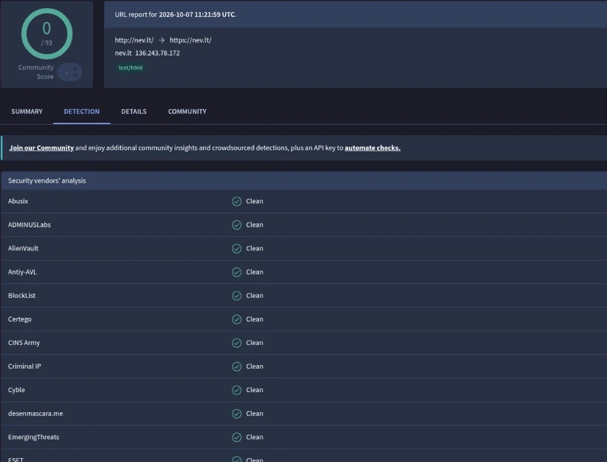Screen dimensions: 607x462
Task: Click the final URL https://nev.lt/
Action: [190, 40]
